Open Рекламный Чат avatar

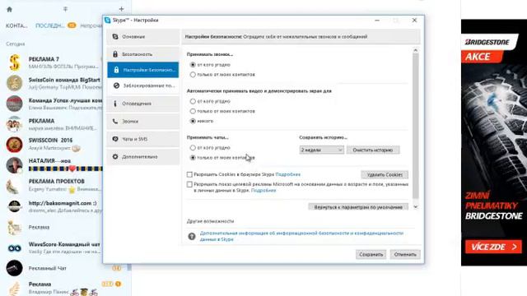pos(15,268)
